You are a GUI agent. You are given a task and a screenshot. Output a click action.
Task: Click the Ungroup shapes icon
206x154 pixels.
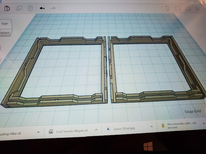pyautogui.click(x=188, y=9)
